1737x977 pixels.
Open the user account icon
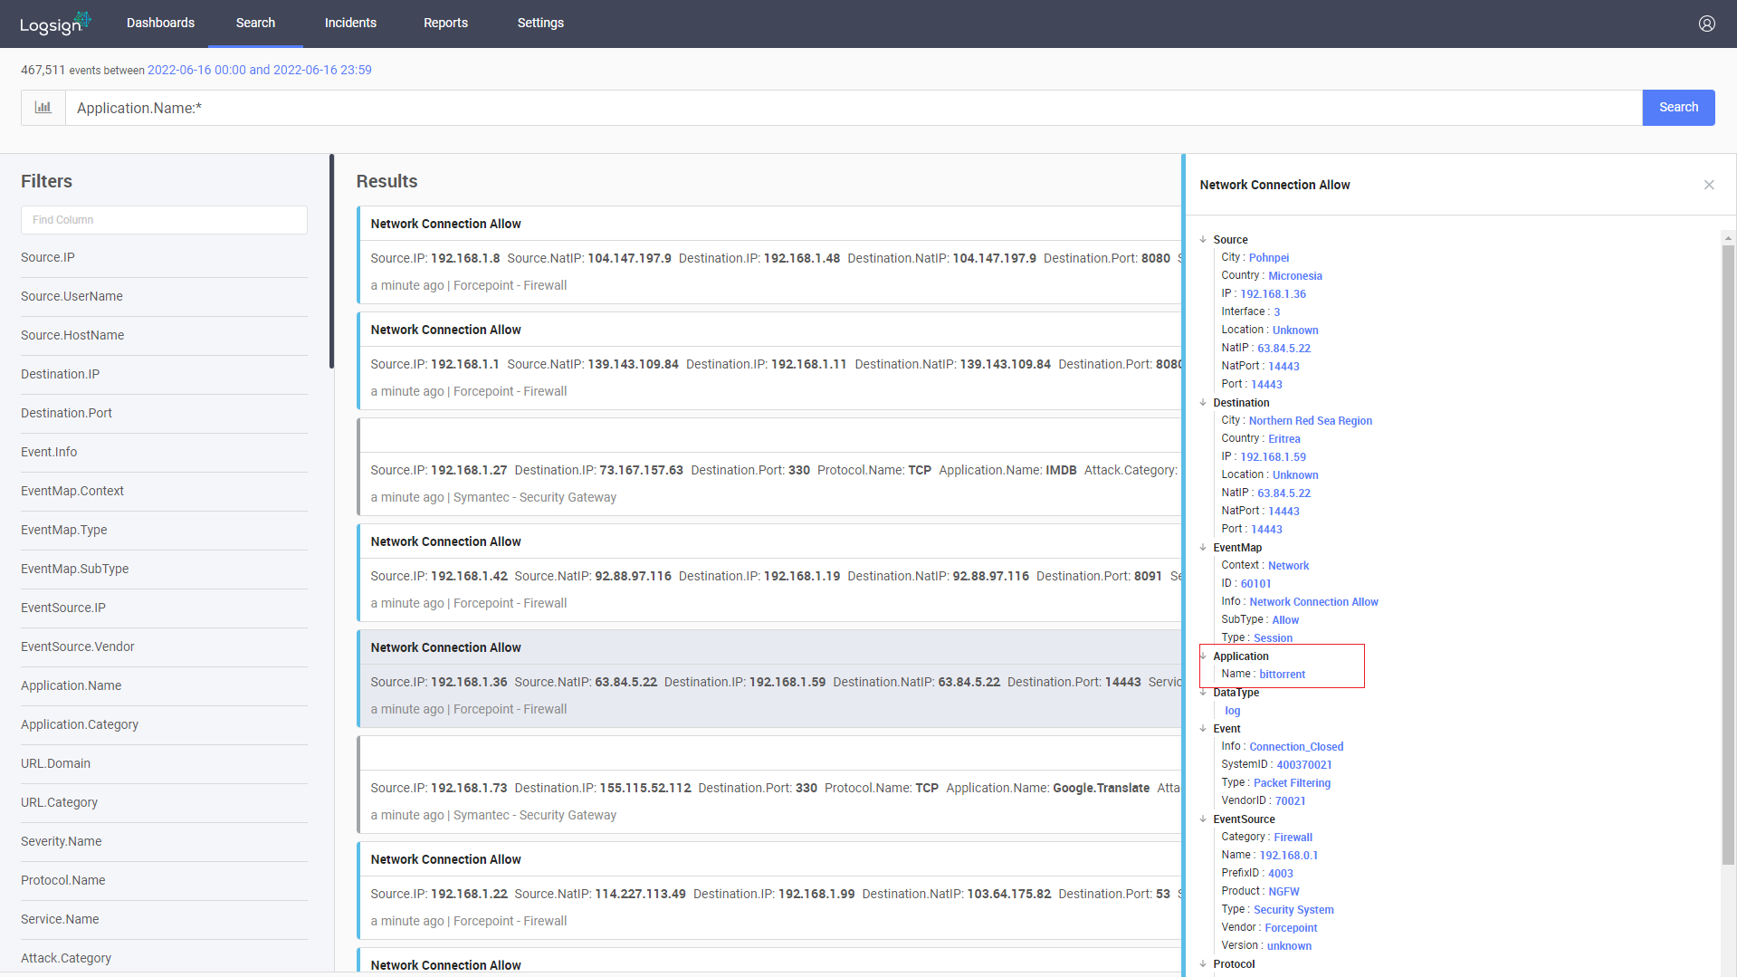click(x=1706, y=24)
